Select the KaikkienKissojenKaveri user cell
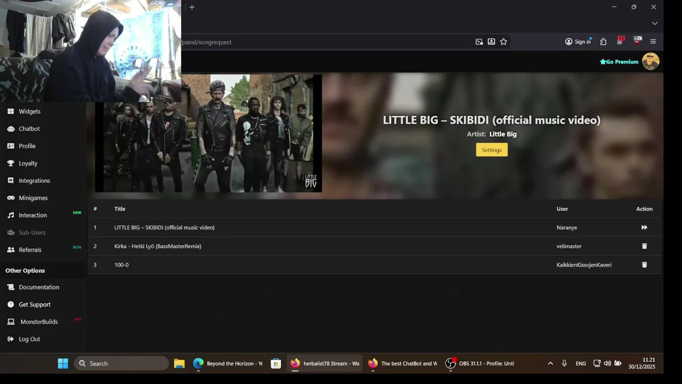This screenshot has height=384, width=682. pos(584,265)
